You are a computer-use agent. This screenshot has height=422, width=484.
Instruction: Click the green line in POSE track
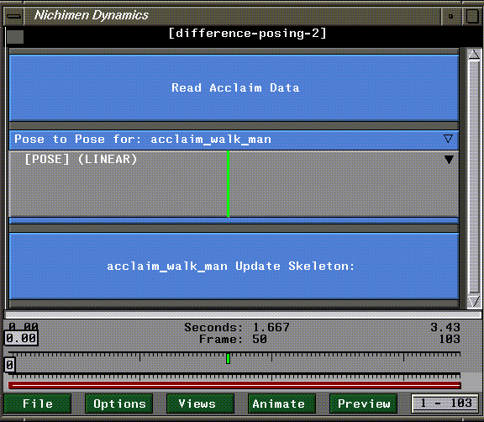[228, 184]
